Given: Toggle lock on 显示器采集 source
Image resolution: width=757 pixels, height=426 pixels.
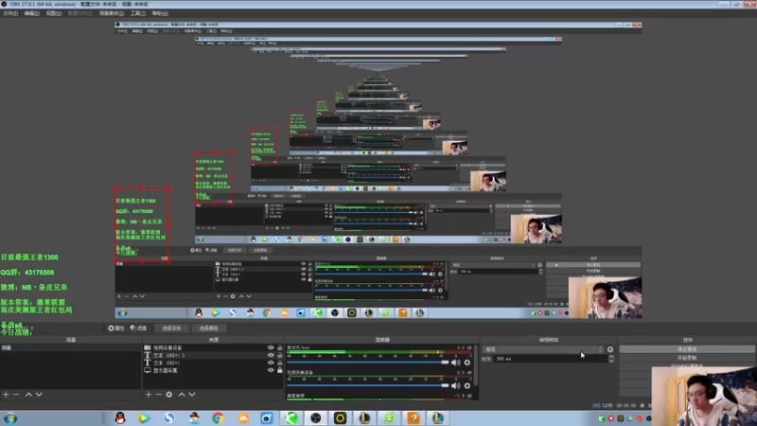Looking at the screenshot, I should (x=279, y=370).
